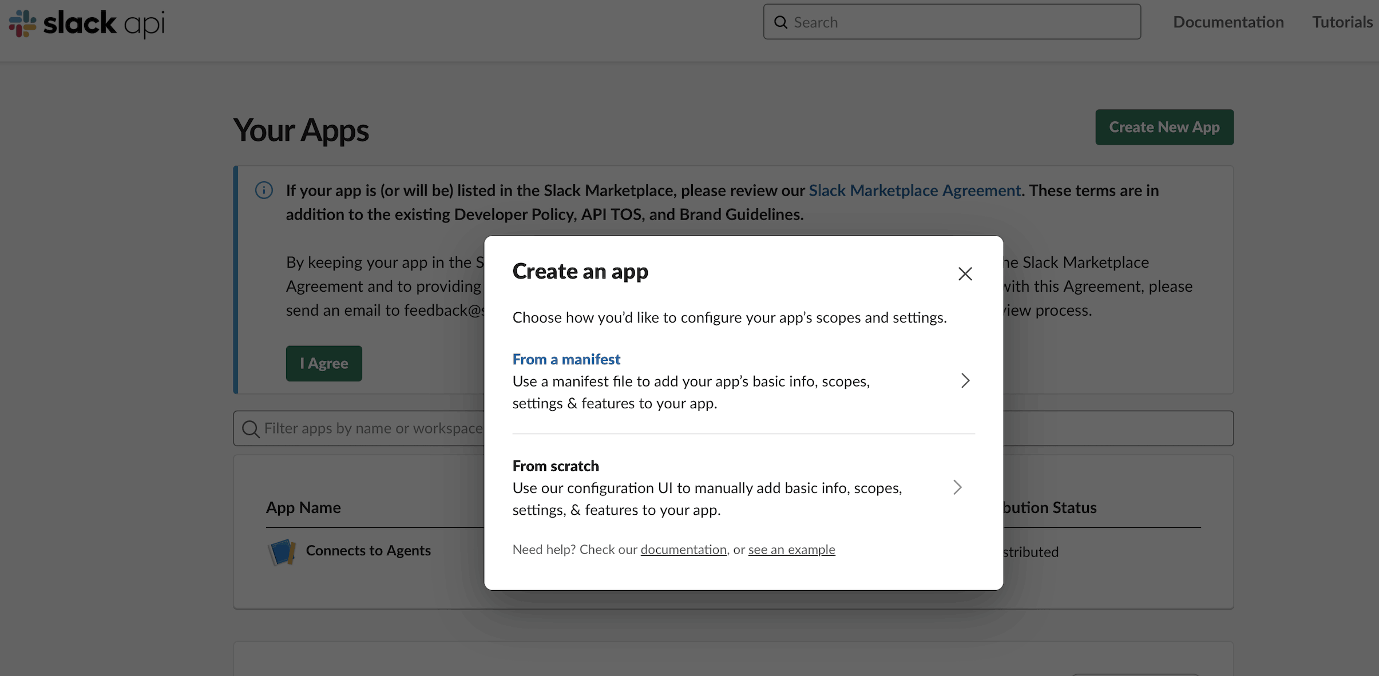Click the Slack logo icon in the header
Image resolution: width=1379 pixels, height=676 pixels.
click(23, 23)
